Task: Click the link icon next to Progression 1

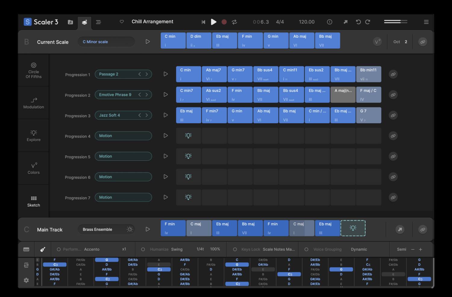Action: tap(393, 74)
